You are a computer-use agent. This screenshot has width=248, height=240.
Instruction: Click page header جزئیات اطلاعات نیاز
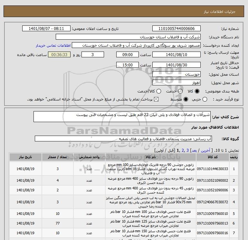tap(220, 12)
